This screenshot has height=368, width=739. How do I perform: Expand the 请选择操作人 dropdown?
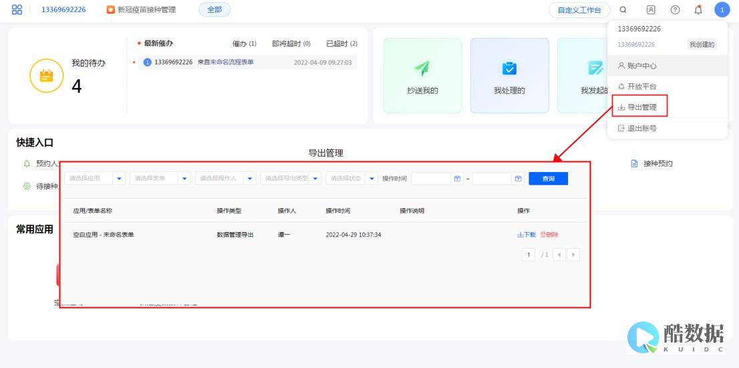tap(251, 179)
